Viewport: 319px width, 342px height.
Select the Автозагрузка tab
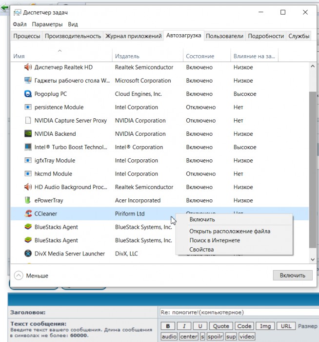click(184, 35)
